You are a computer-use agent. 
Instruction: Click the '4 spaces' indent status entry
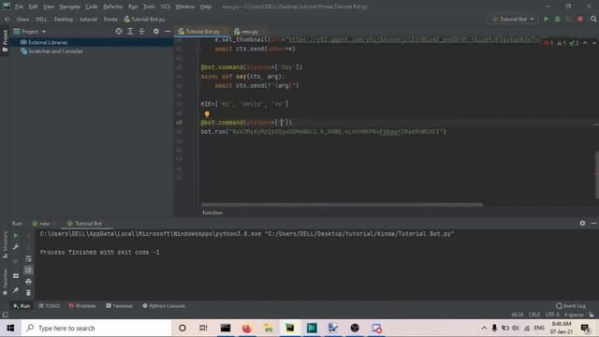coord(574,315)
